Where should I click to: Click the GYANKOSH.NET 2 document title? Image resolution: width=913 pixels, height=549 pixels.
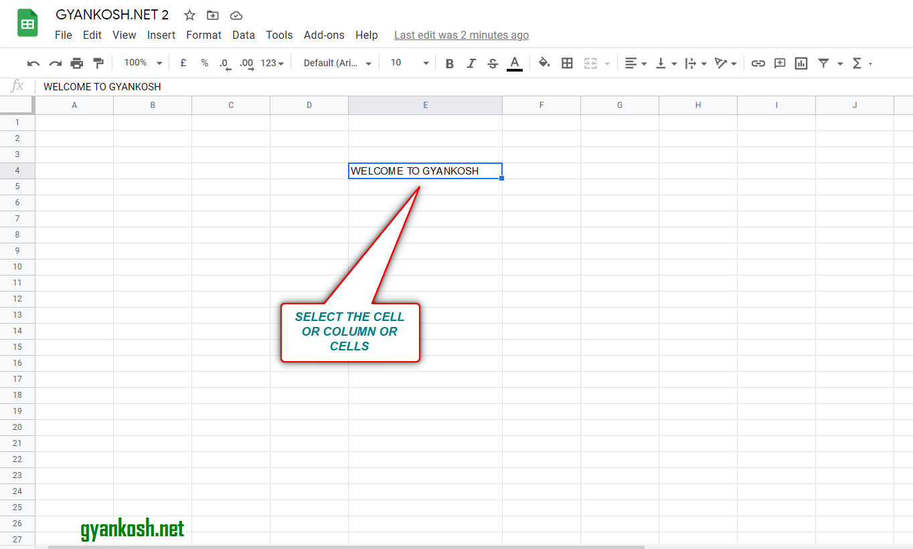tap(112, 15)
